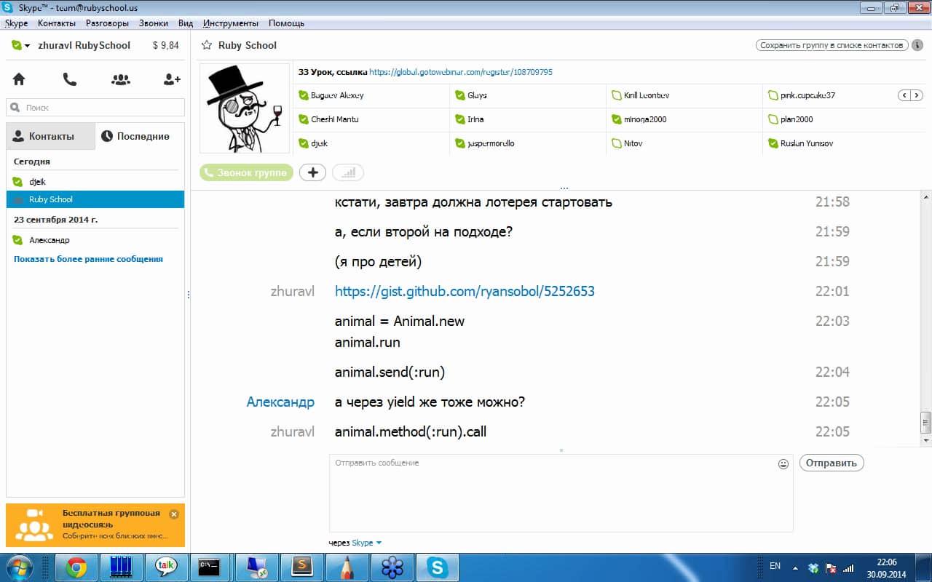Open the Google Talk taskbar icon
932x582 pixels.
click(166, 567)
